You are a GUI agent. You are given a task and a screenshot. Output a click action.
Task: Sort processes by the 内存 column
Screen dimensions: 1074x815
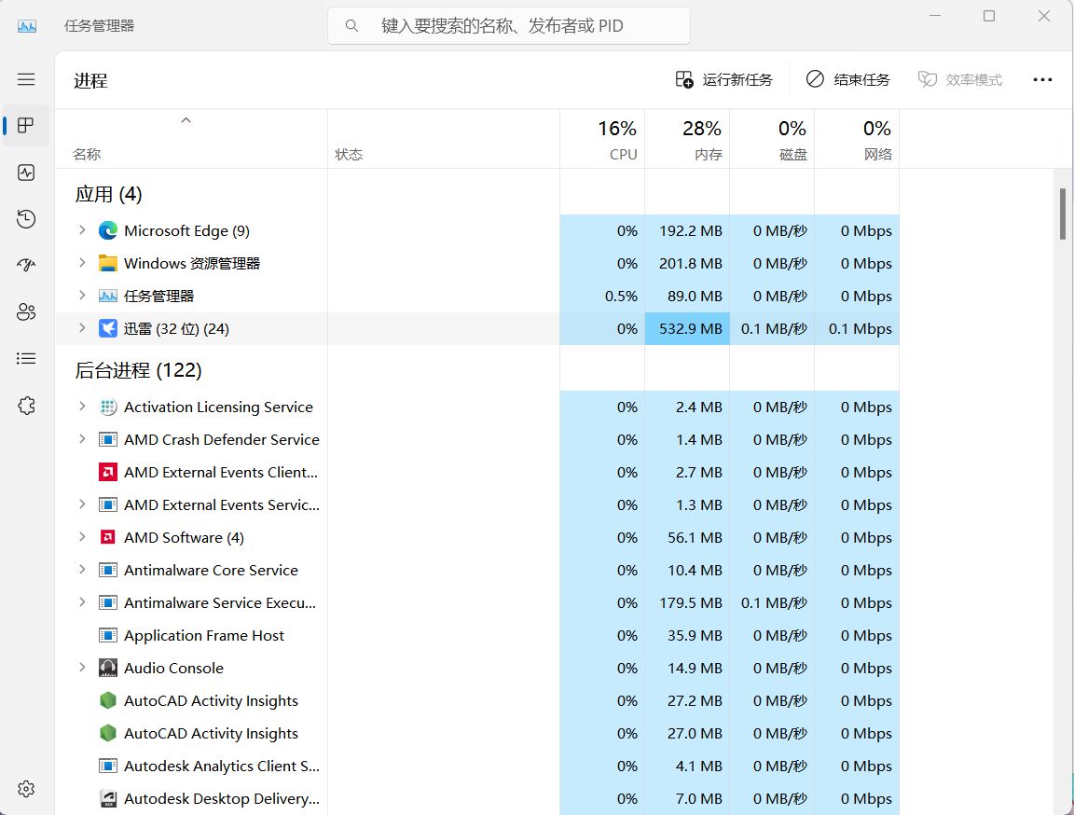click(x=688, y=139)
